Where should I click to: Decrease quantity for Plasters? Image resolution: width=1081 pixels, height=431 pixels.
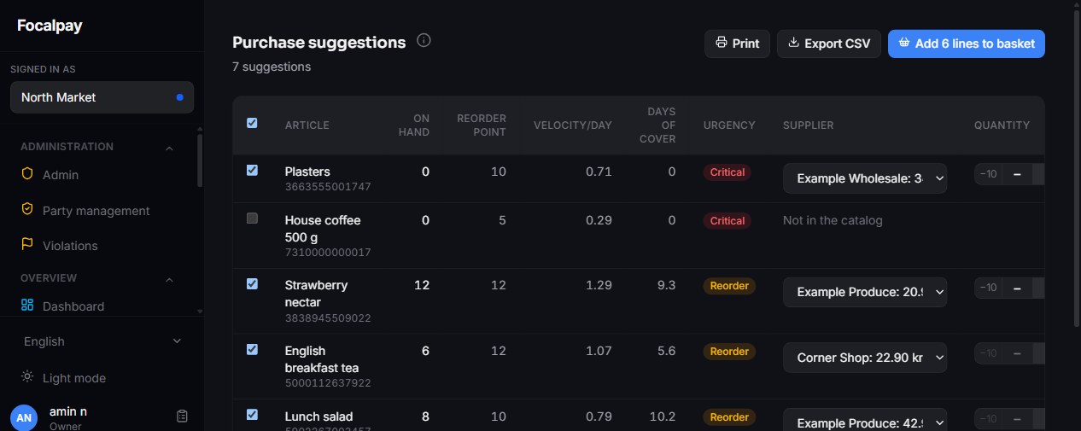click(x=1017, y=174)
